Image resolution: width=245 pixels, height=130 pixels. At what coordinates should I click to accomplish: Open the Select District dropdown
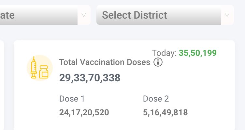tap(165, 15)
